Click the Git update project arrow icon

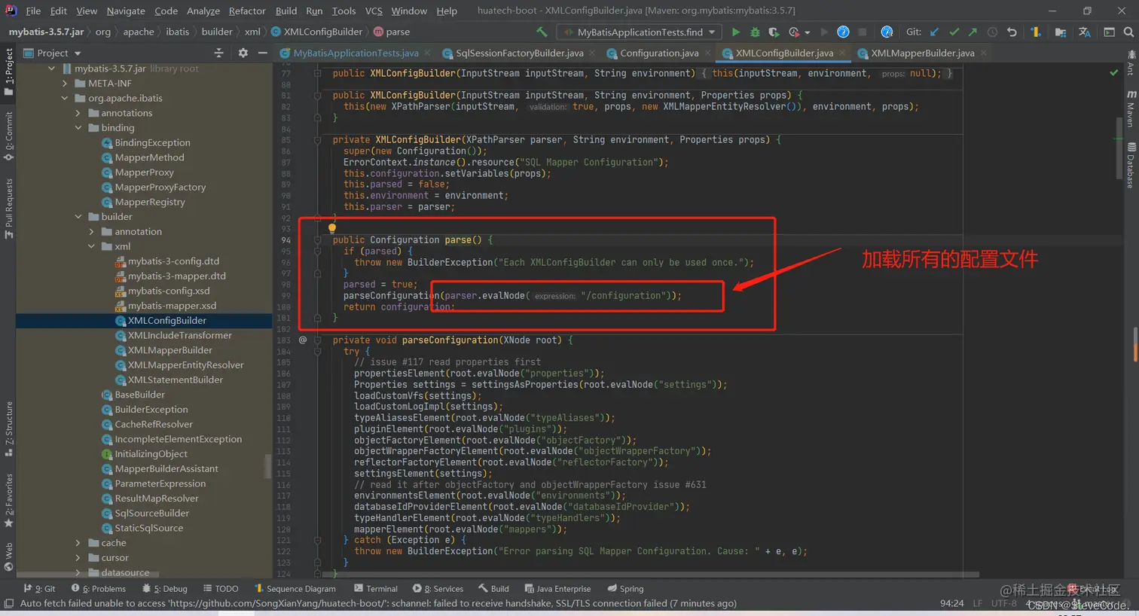click(934, 32)
